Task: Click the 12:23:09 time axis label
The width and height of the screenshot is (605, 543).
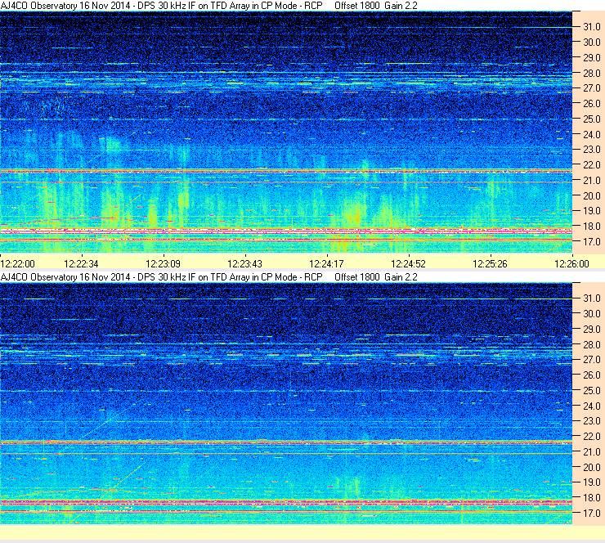Action: pos(163,264)
